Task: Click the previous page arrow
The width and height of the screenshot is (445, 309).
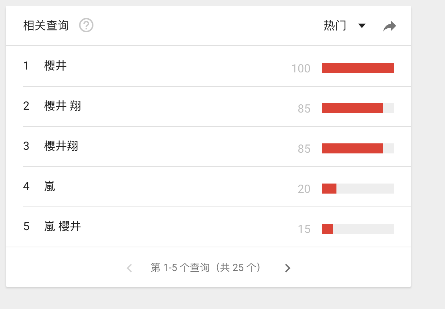Action: tap(130, 268)
